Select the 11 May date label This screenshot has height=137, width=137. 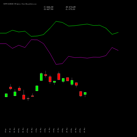36,130
